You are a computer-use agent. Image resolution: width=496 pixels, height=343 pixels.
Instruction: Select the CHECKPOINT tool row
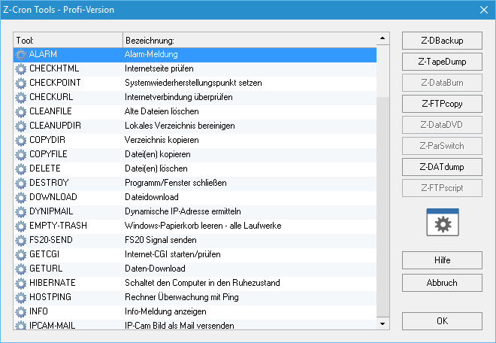[x=195, y=83]
